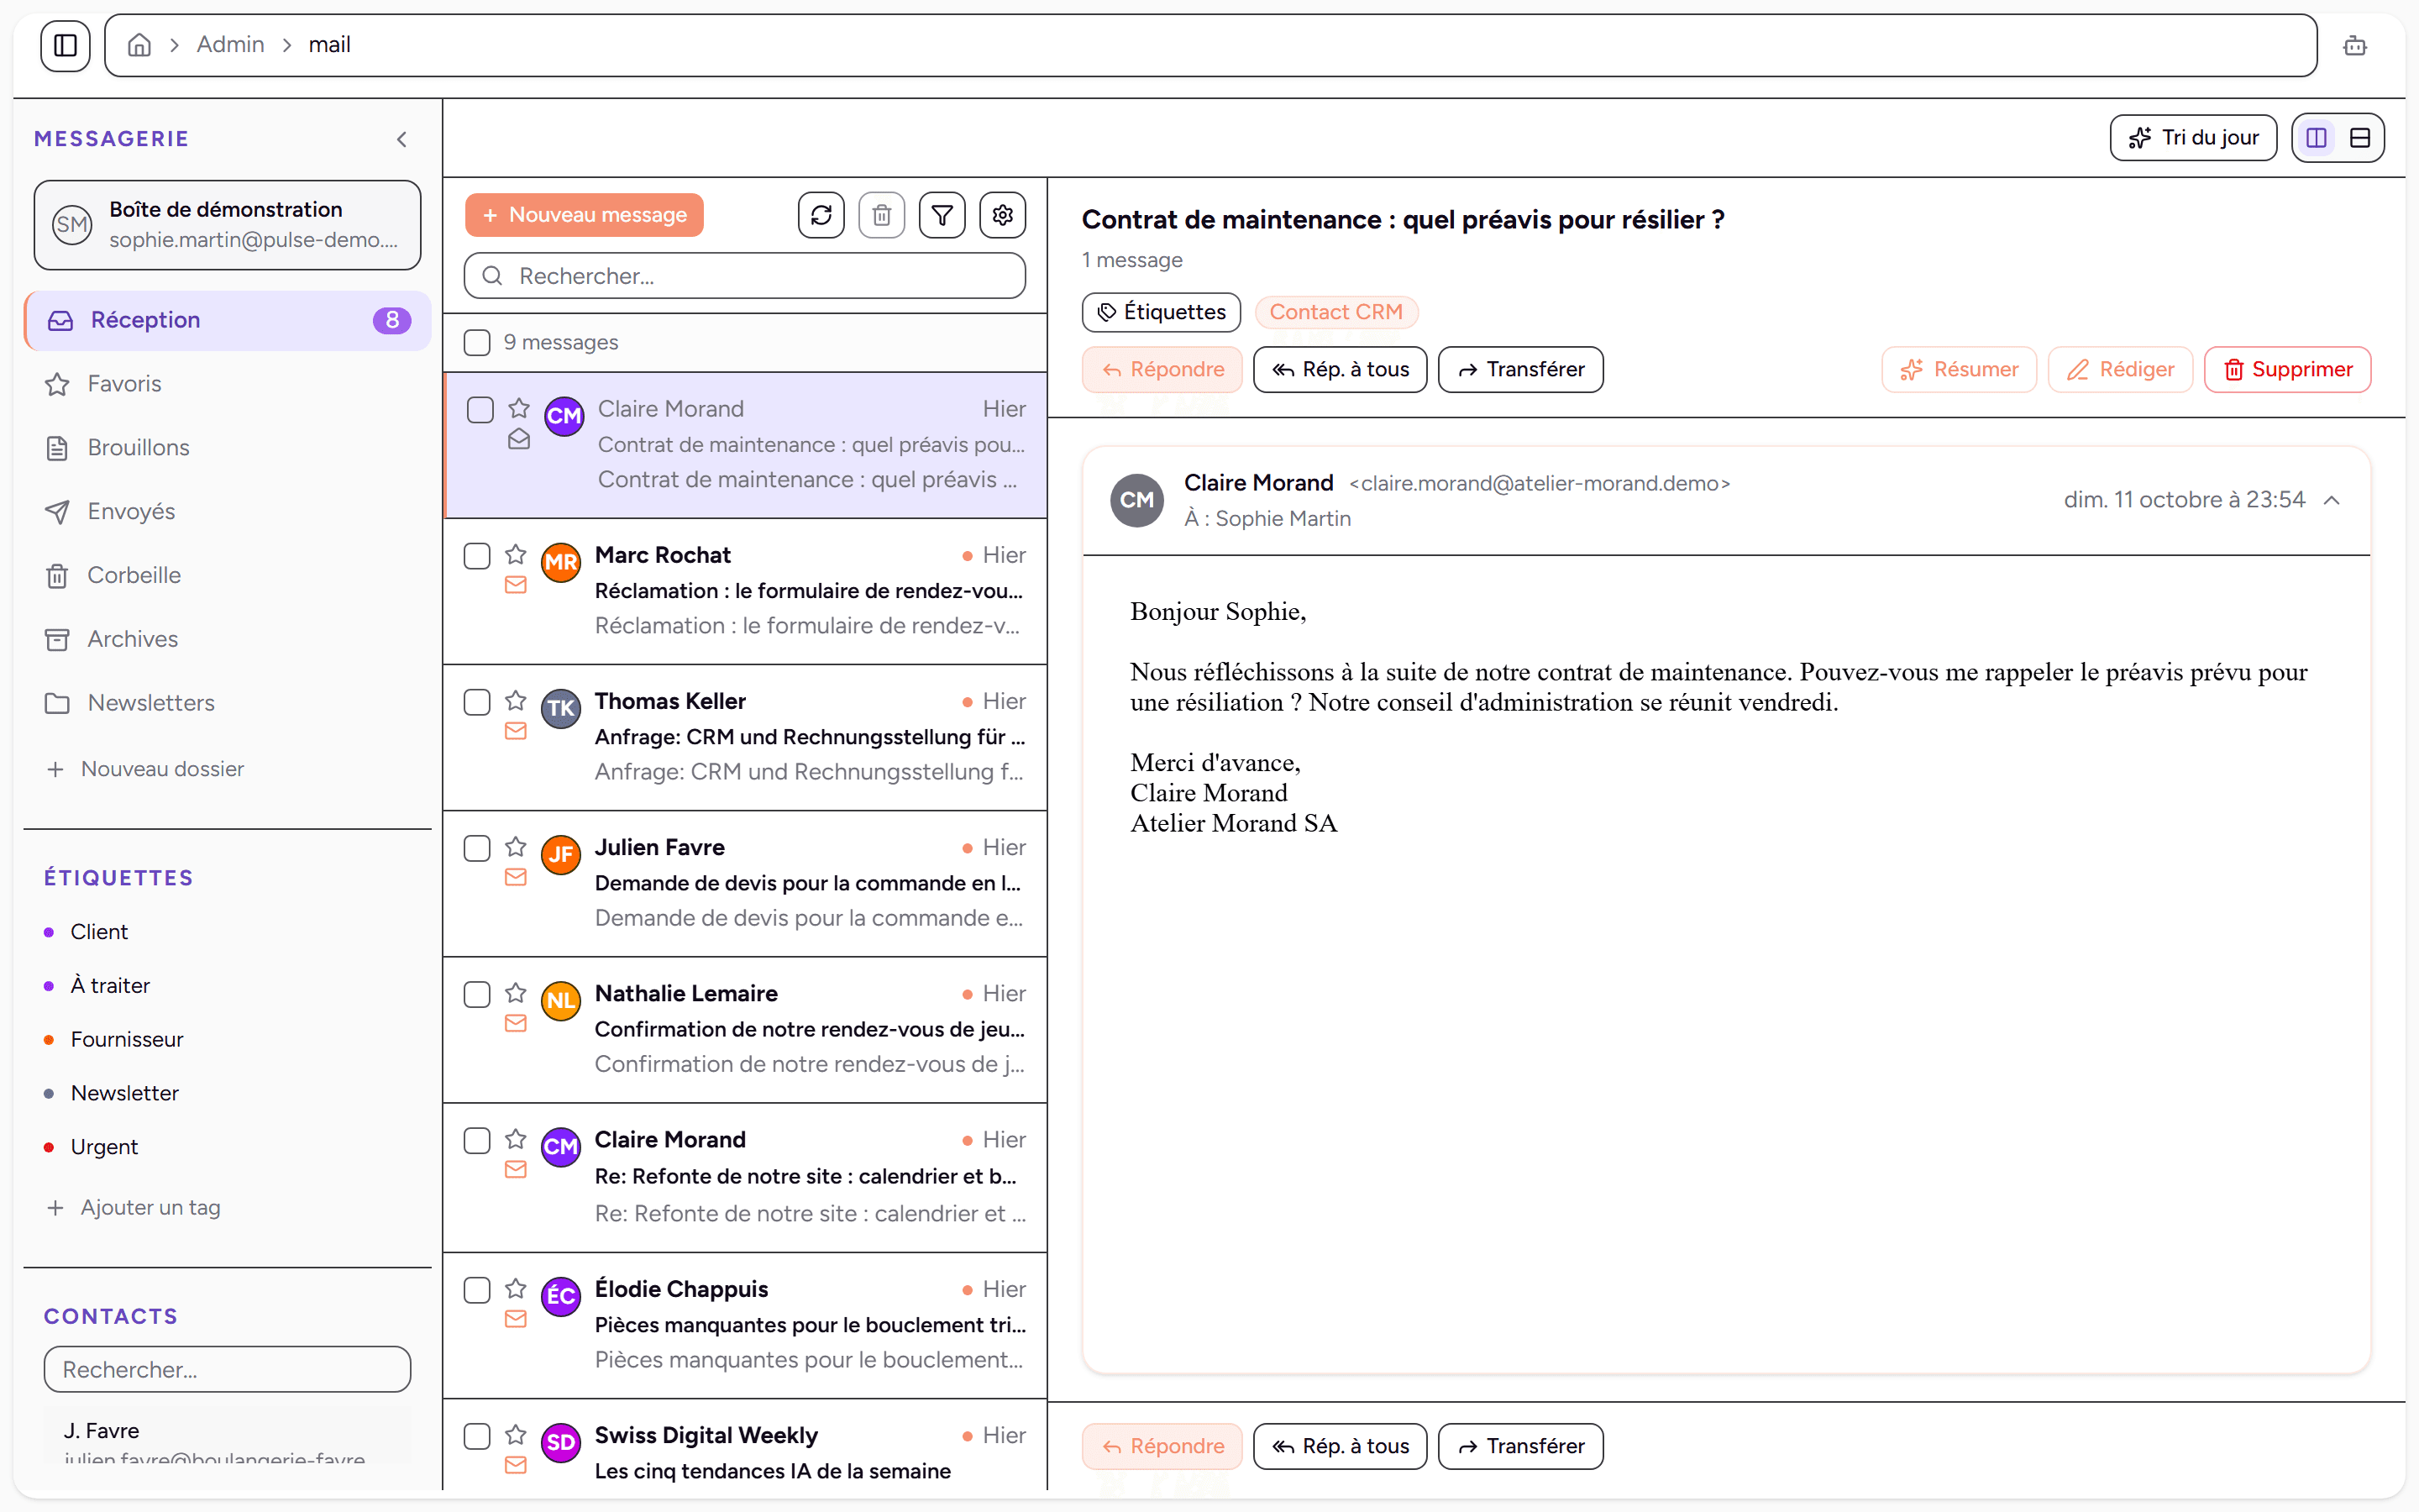Summarize the email with Résumer
This screenshot has width=2419, height=1512.
point(1958,370)
